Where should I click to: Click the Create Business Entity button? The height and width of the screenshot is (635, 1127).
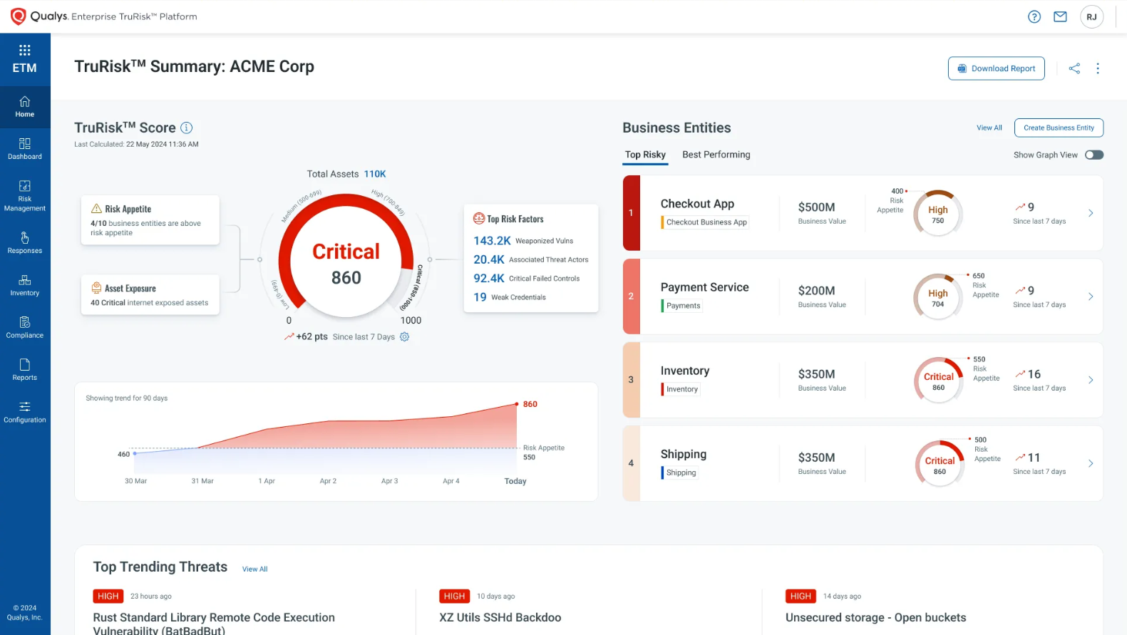pos(1058,128)
